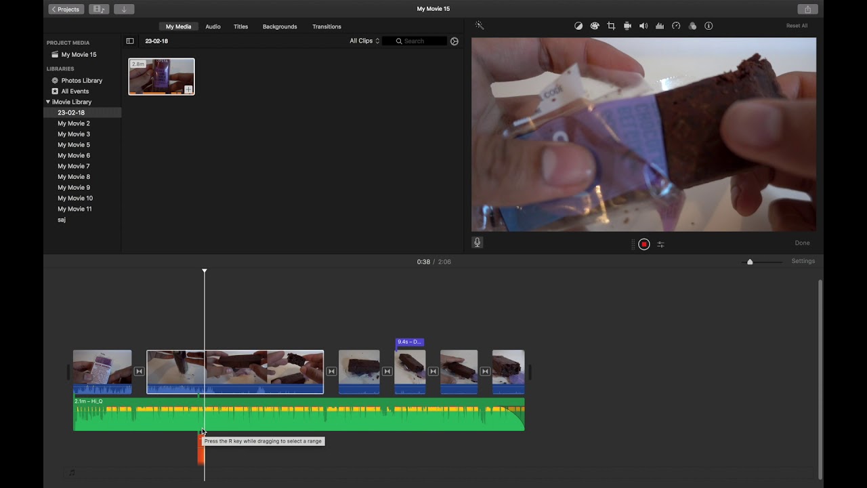Select the green Hi_Q background music track
This screenshot has width=867, height=488.
(x=299, y=414)
